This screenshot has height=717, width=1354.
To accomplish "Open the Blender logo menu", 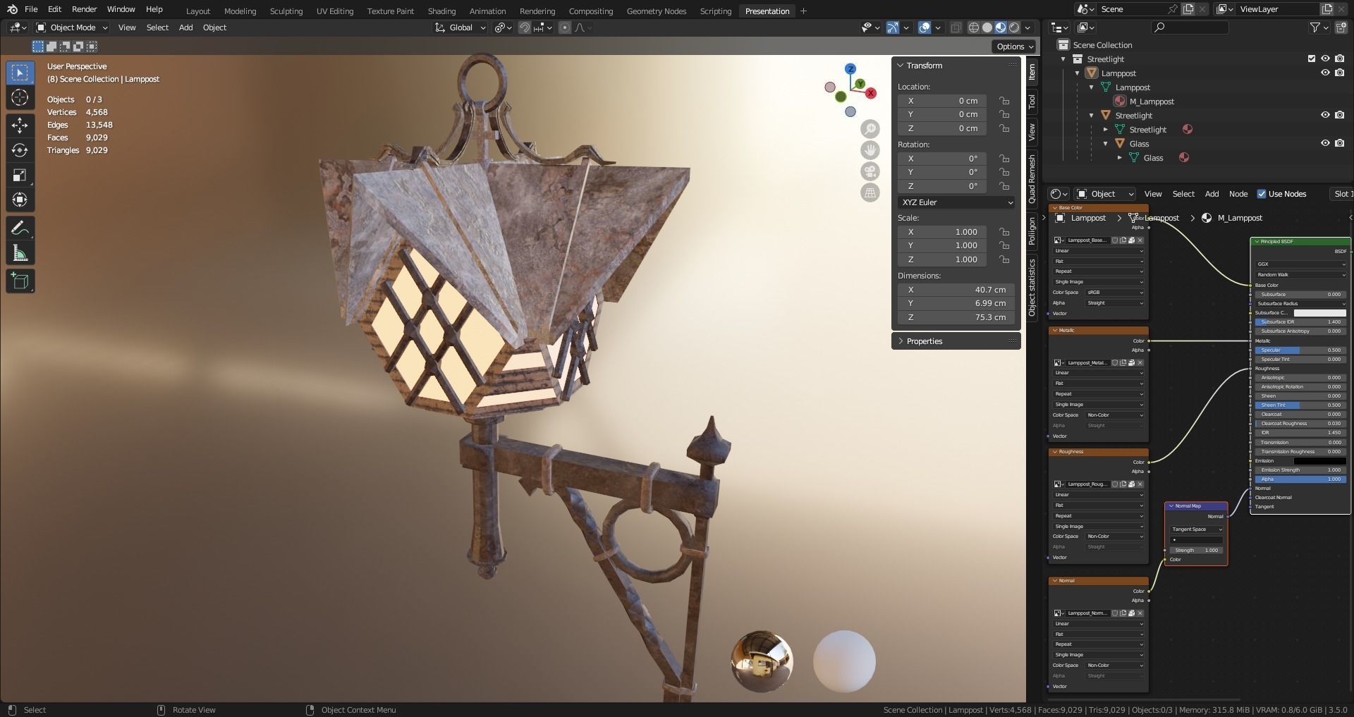I will (12, 9).
